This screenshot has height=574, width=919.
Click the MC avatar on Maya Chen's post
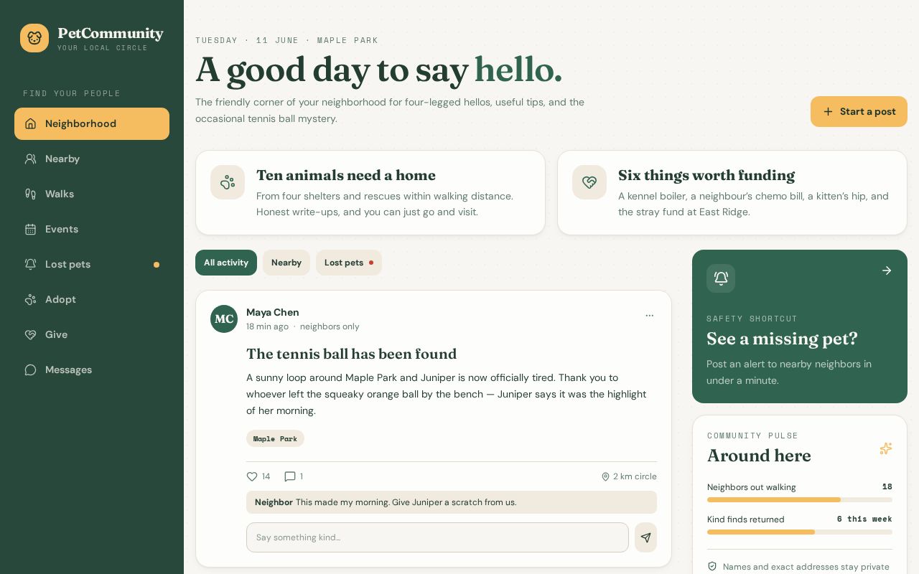click(x=224, y=319)
